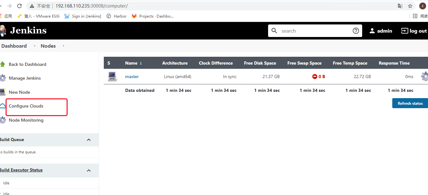
Task: Open the Nodes breadcrumb
Action: 48,46
